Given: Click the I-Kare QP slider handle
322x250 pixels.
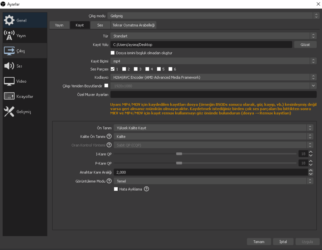Looking at the screenshot, I should coord(179,154).
